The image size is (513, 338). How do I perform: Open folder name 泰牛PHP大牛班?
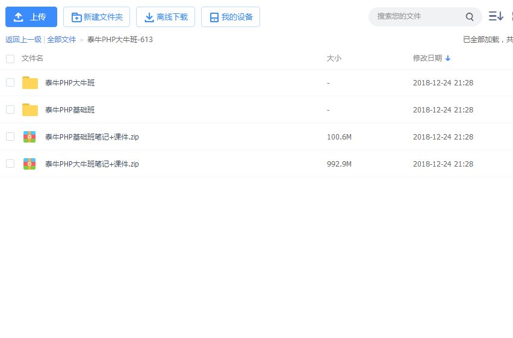tap(70, 83)
